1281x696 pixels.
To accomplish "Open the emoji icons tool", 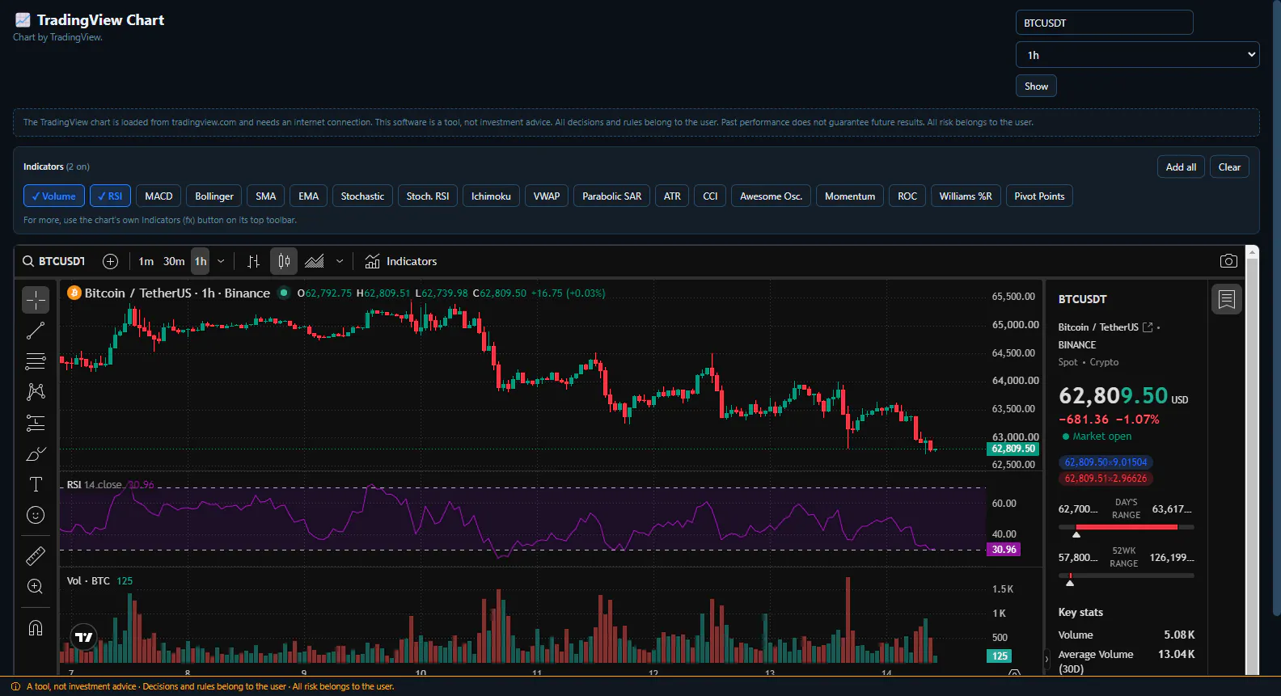I will [36, 515].
